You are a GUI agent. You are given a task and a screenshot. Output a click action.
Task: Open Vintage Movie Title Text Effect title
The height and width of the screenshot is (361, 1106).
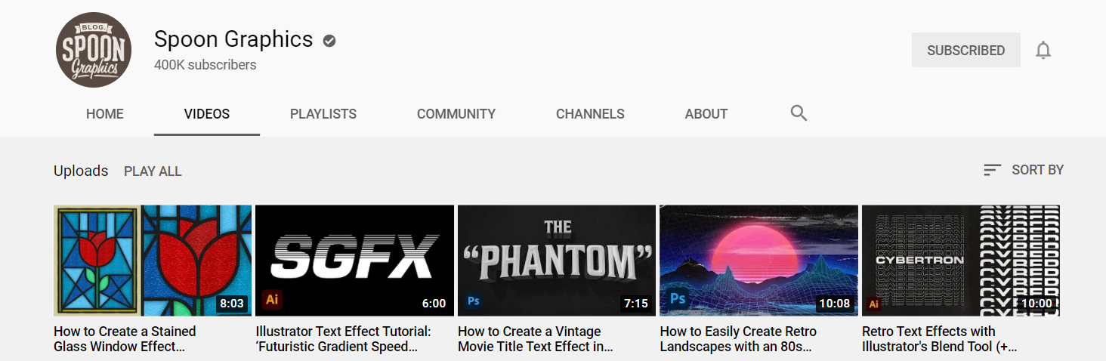(536, 339)
